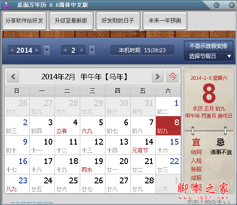Screen dimensions: 237x205
Task: Increase year with right arrow beside 2014
Action: click(37, 50)
